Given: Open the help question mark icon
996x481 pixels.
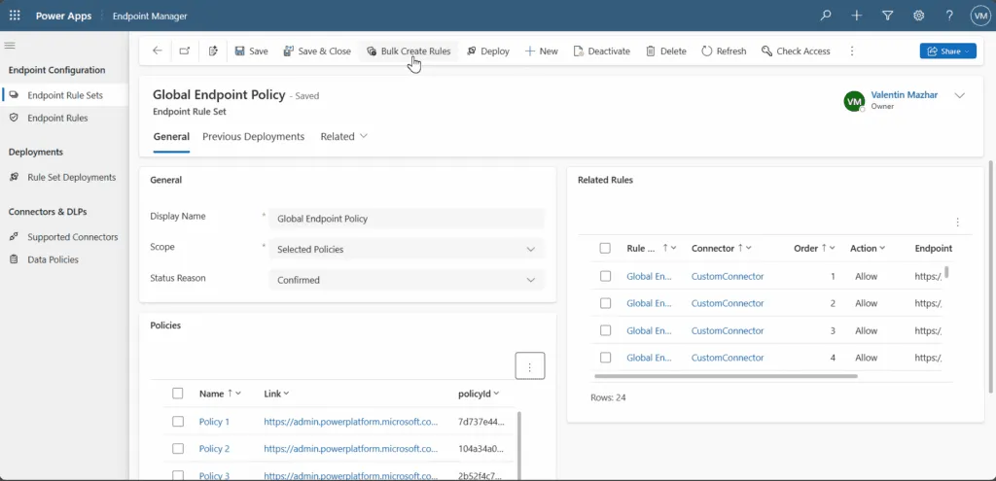Looking at the screenshot, I should (x=949, y=16).
